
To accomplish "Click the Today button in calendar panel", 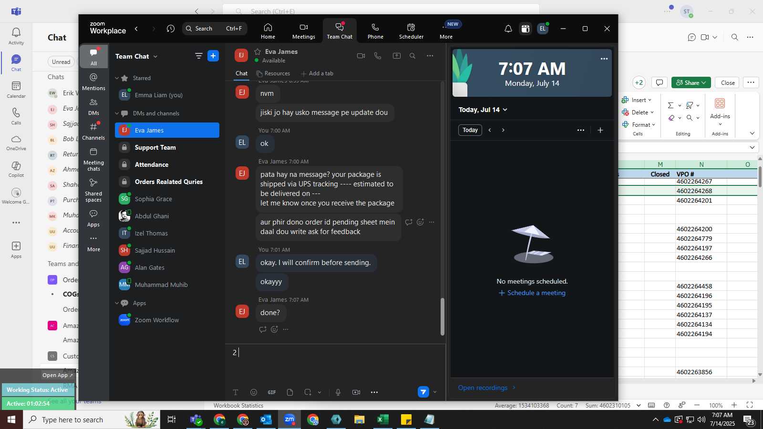I will pyautogui.click(x=470, y=130).
